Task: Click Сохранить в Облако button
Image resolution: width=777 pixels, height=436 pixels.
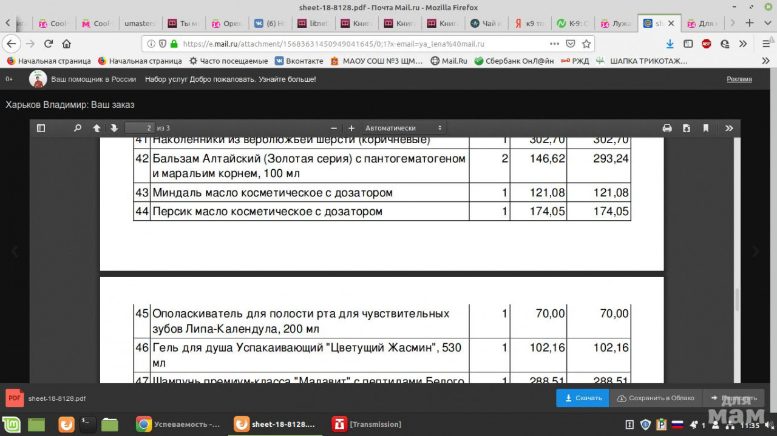Action: tap(656, 398)
